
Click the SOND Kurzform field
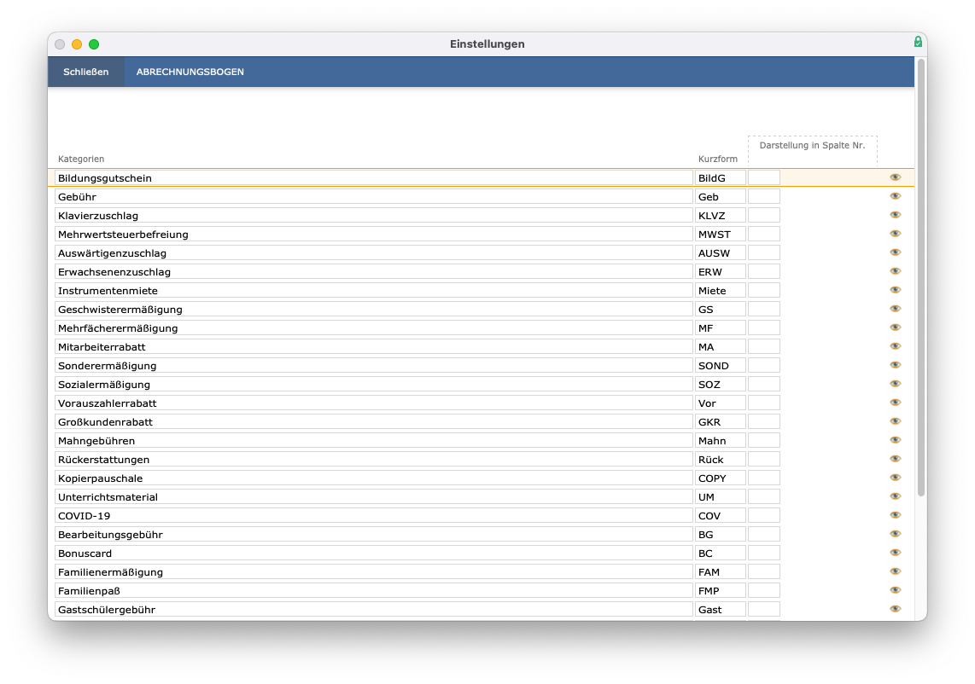[x=720, y=366]
